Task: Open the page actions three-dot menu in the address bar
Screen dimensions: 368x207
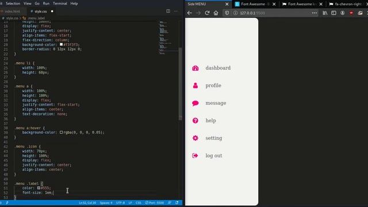Action: click(x=315, y=13)
